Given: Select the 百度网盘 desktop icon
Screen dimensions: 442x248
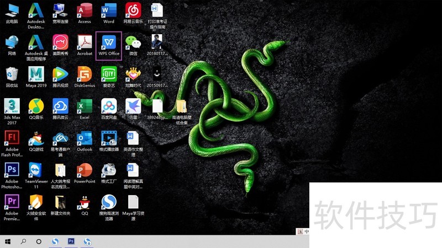Looking at the screenshot, I should 109,109.
